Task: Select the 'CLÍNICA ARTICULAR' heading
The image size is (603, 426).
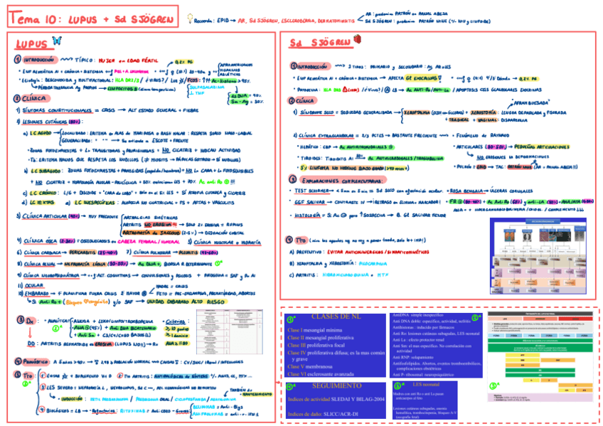Action: 45,216
